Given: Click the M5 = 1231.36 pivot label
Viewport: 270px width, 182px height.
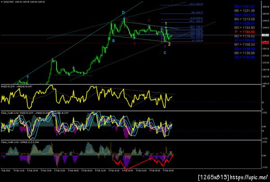Looking at the screenshot, I should coord(244,11).
